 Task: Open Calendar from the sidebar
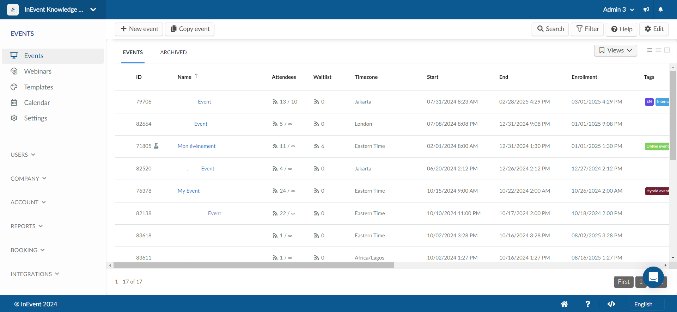click(x=37, y=102)
